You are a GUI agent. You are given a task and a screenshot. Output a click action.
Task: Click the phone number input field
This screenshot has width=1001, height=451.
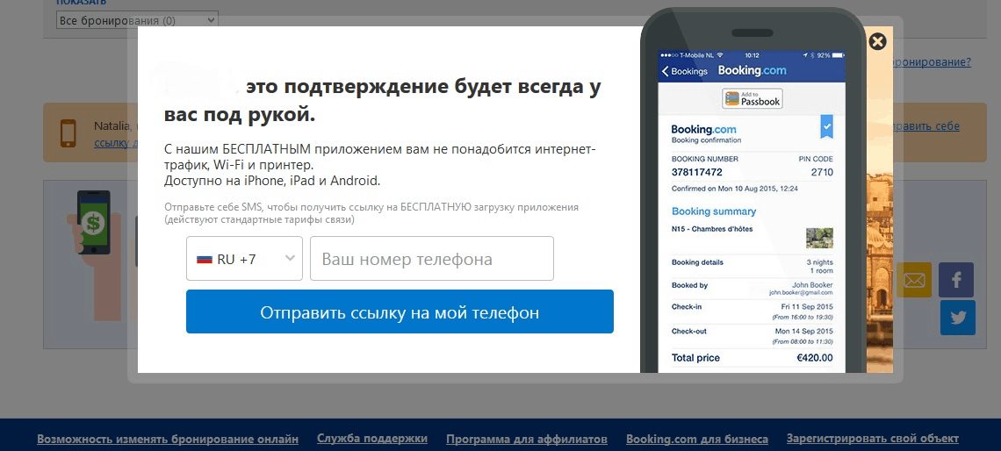coord(431,259)
